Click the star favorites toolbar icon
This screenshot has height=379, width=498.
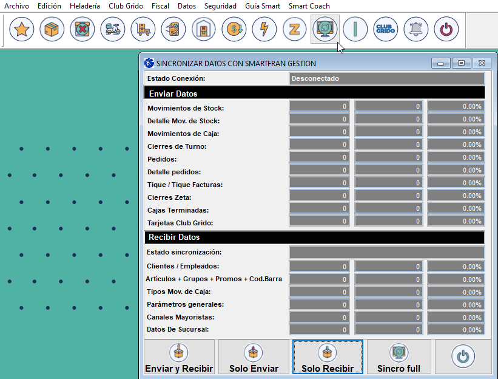pos(22,29)
